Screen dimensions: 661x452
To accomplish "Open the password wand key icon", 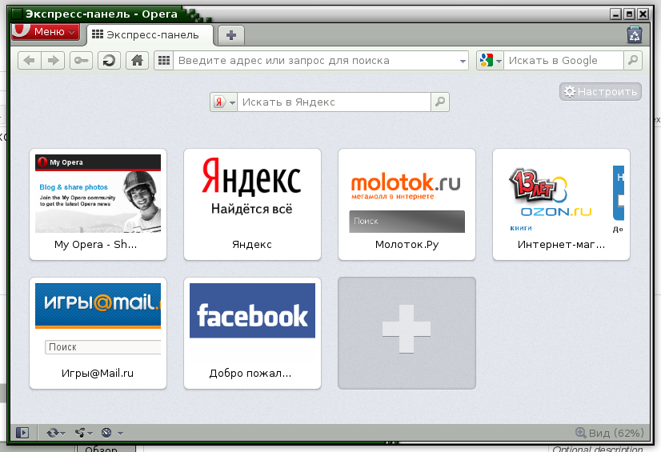I will (x=81, y=61).
